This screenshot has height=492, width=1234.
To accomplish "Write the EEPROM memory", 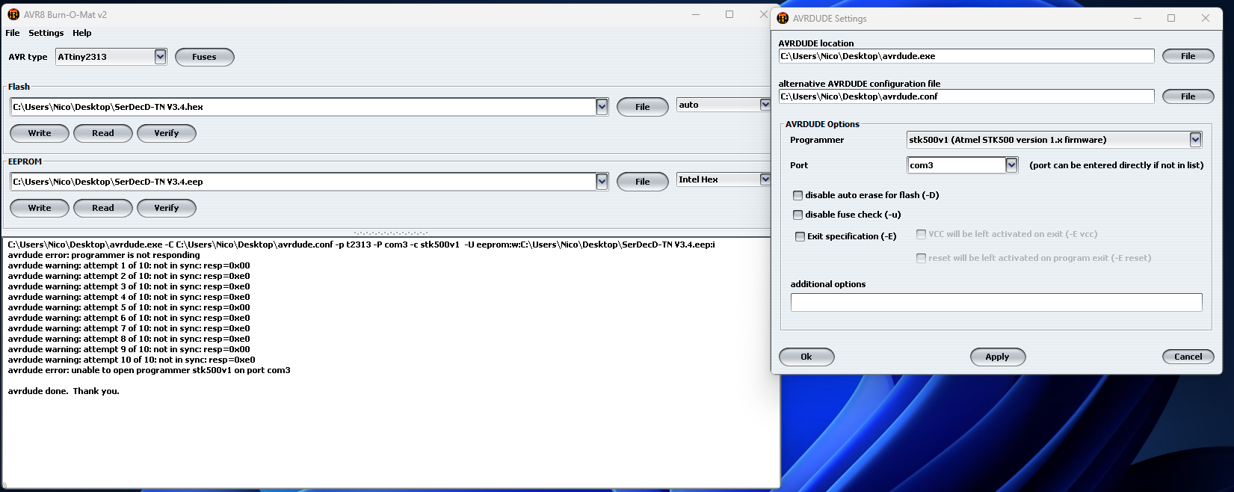I will tap(40, 208).
